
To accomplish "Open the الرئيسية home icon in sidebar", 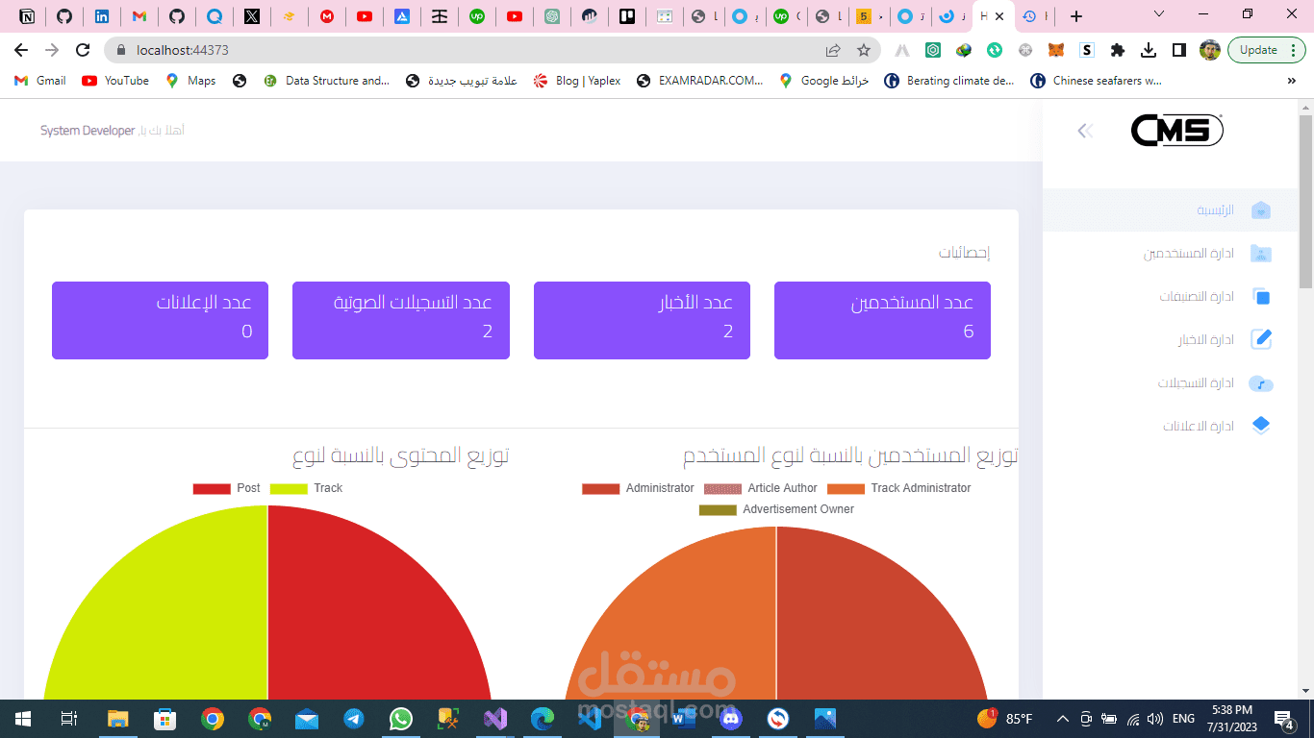I will point(1261,210).
